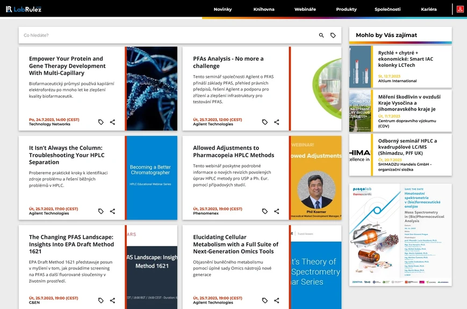This screenshot has width=467, height=309.
Task: Share the Allowed Adjustments to Pharmacopeia webinar
Action: click(x=277, y=211)
